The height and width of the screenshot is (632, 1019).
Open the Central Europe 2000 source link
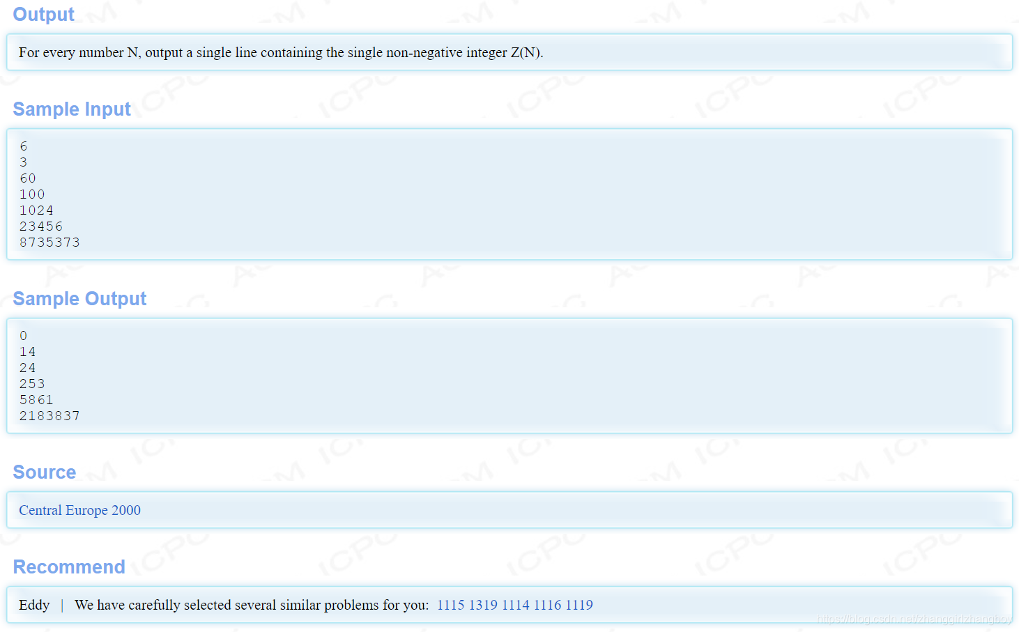[x=79, y=510]
